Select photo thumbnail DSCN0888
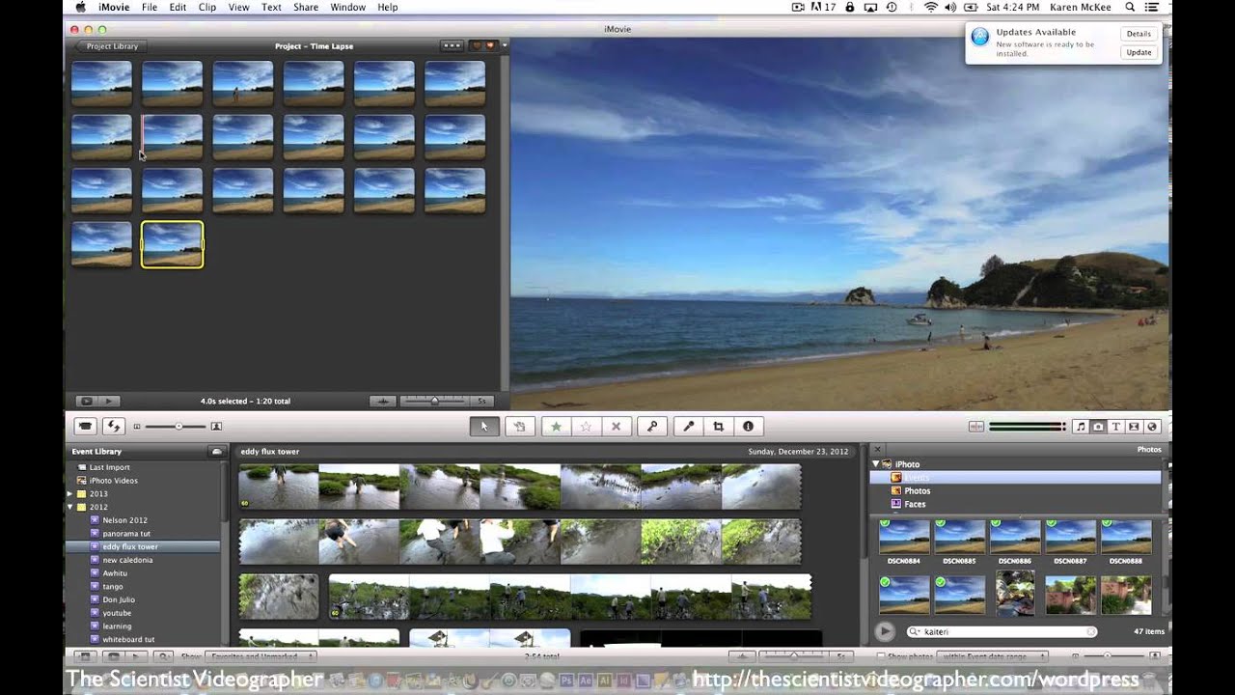 [x=1126, y=537]
